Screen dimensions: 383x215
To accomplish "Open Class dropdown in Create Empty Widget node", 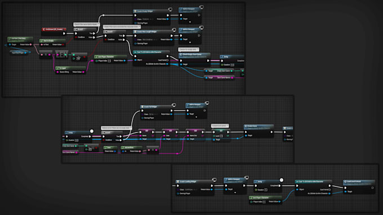I will [x=148, y=19].
